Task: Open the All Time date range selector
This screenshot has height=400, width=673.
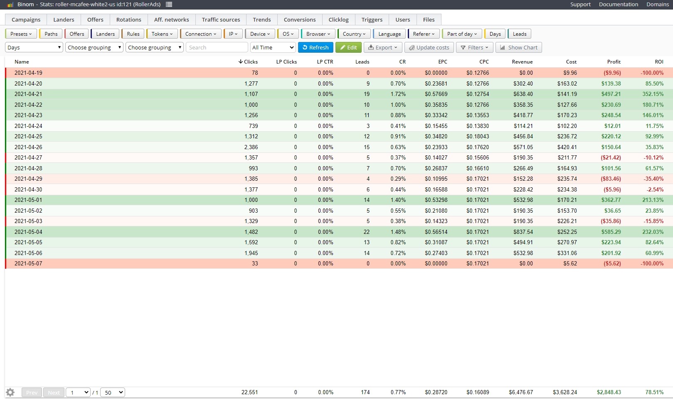Action: coord(273,47)
